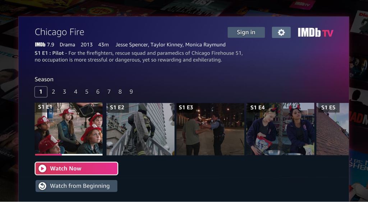Image resolution: width=368 pixels, height=202 pixels.
Task: Switch to season 5
Action: coord(87,92)
